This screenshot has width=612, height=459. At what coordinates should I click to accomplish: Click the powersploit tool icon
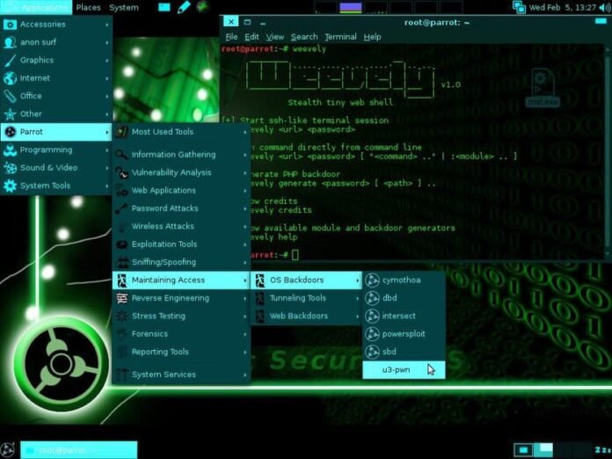(x=372, y=334)
